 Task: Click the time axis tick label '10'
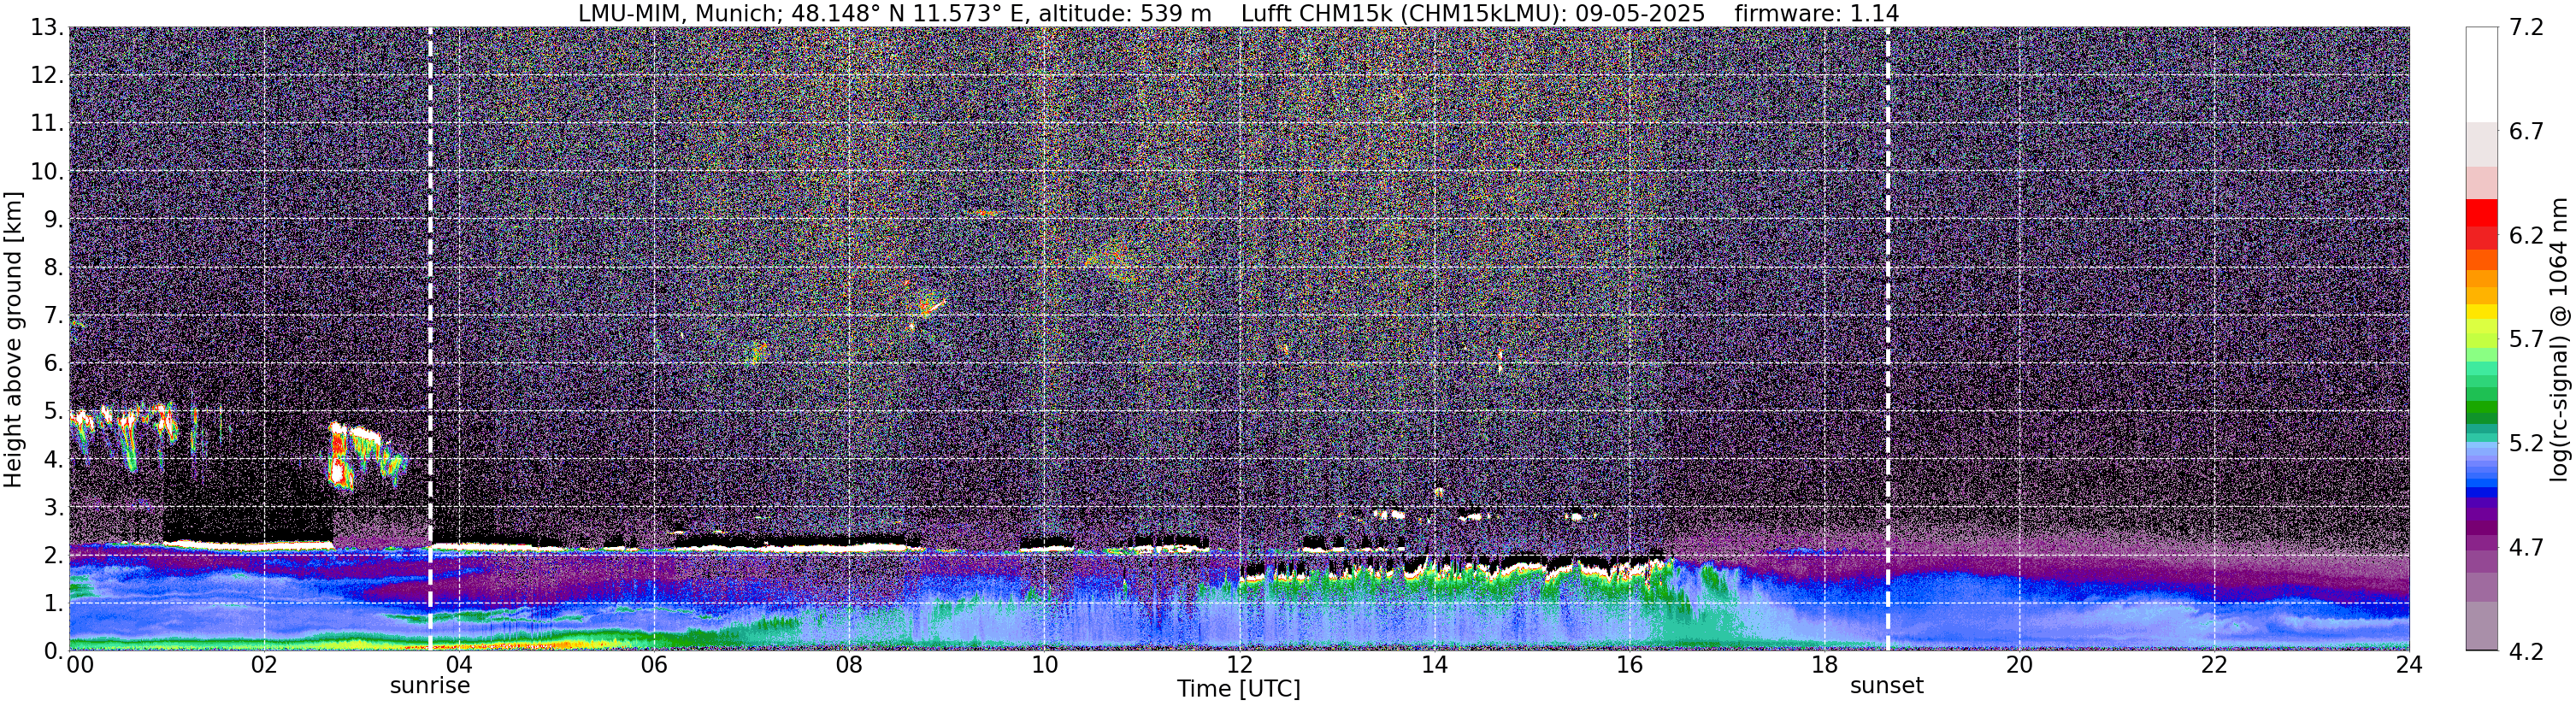pos(1044,665)
